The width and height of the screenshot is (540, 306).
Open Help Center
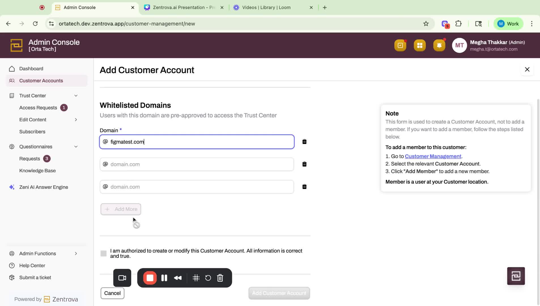pos(32,266)
